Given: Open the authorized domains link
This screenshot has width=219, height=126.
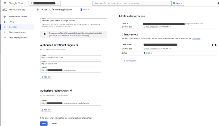Looking at the screenshot, I should click(80, 36).
